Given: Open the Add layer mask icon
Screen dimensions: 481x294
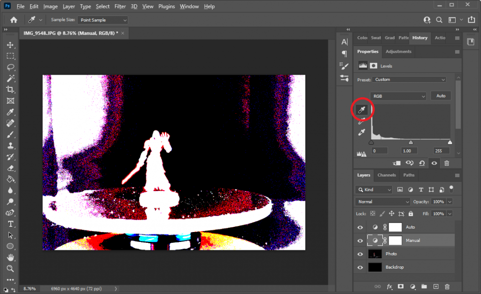Looking at the screenshot, I should tap(401, 286).
